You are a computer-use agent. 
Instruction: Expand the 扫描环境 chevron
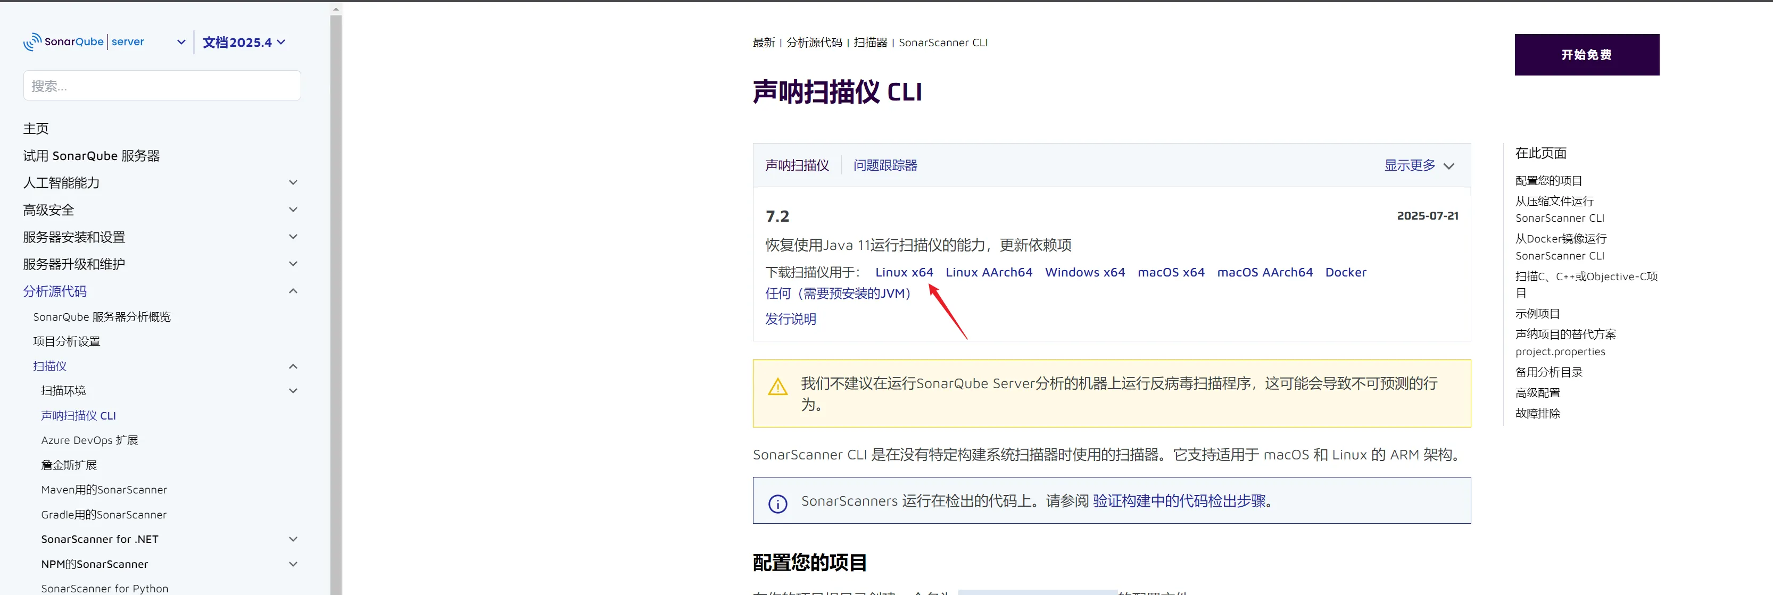tap(293, 391)
